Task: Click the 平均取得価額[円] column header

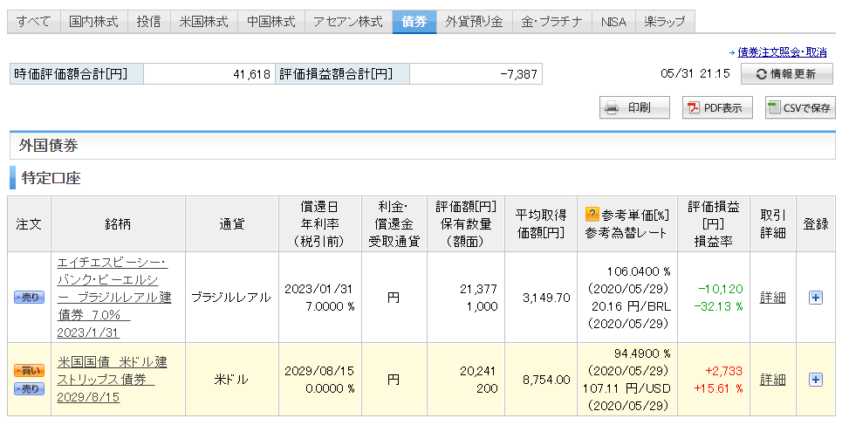Action: click(x=541, y=224)
